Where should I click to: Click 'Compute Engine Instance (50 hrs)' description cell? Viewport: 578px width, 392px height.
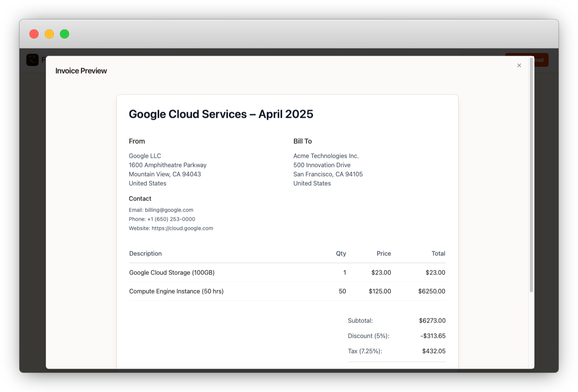click(x=176, y=291)
